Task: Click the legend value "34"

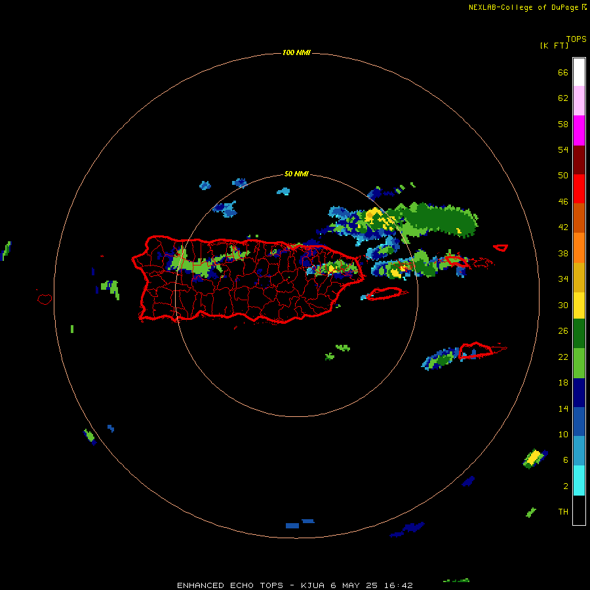Action: (x=563, y=279)
